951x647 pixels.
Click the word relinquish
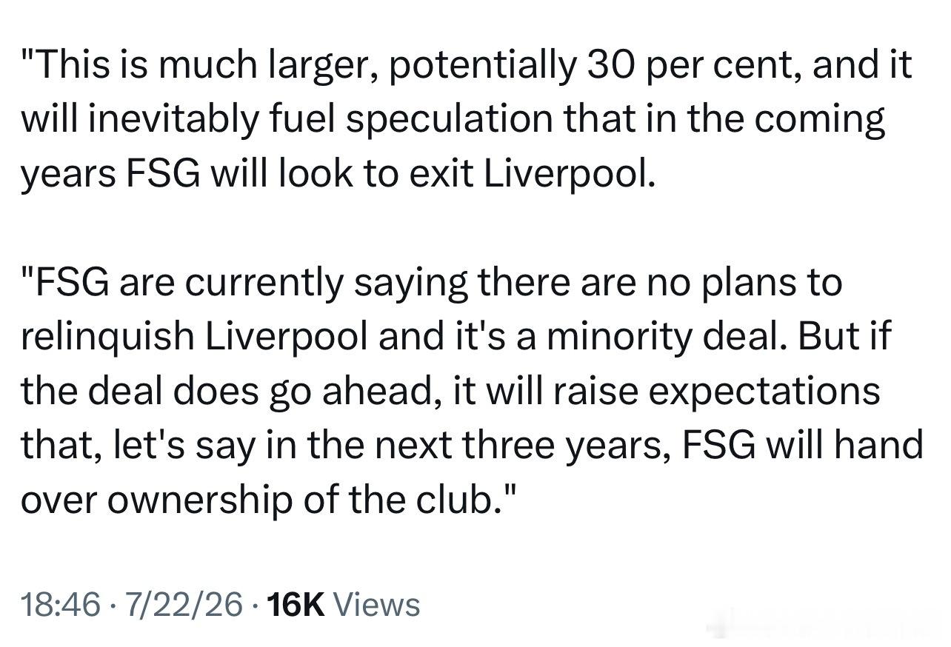[107, 337]
